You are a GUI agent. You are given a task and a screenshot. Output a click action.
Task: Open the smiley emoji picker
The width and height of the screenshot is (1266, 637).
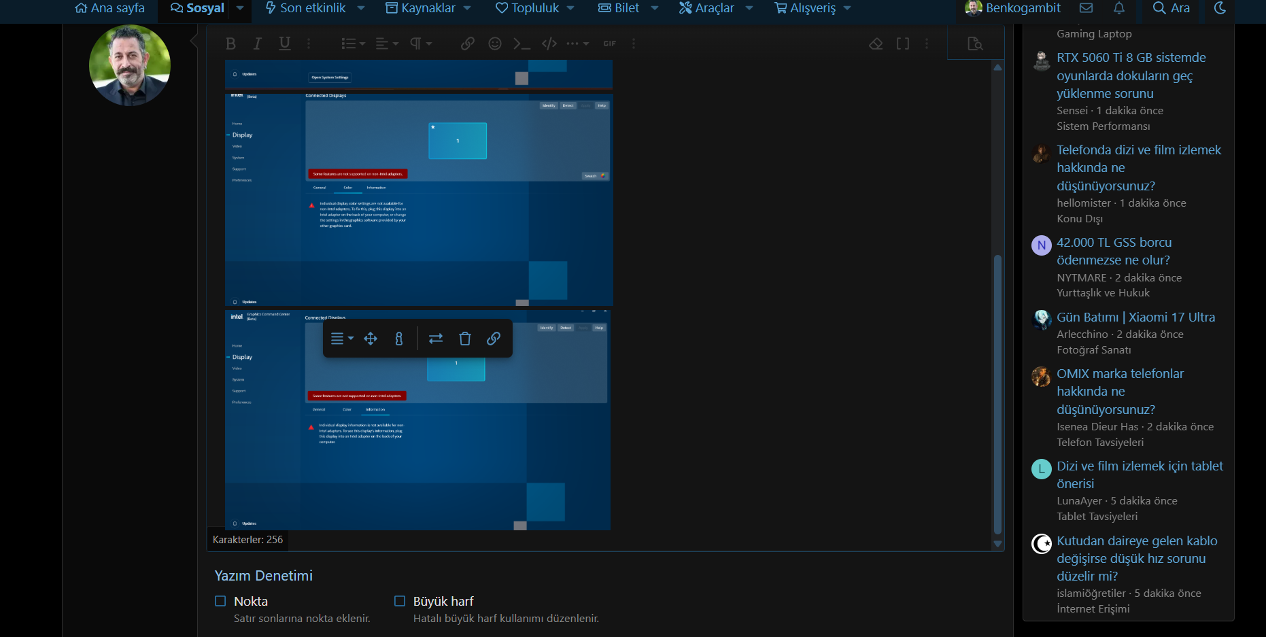point(495,44)
